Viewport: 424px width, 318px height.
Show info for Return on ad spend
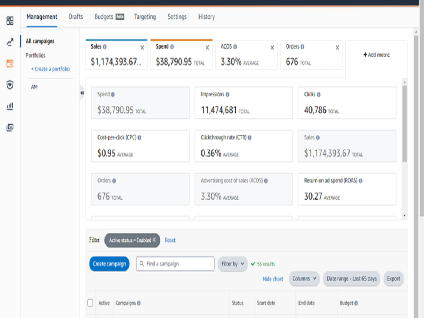pos(360,181)
